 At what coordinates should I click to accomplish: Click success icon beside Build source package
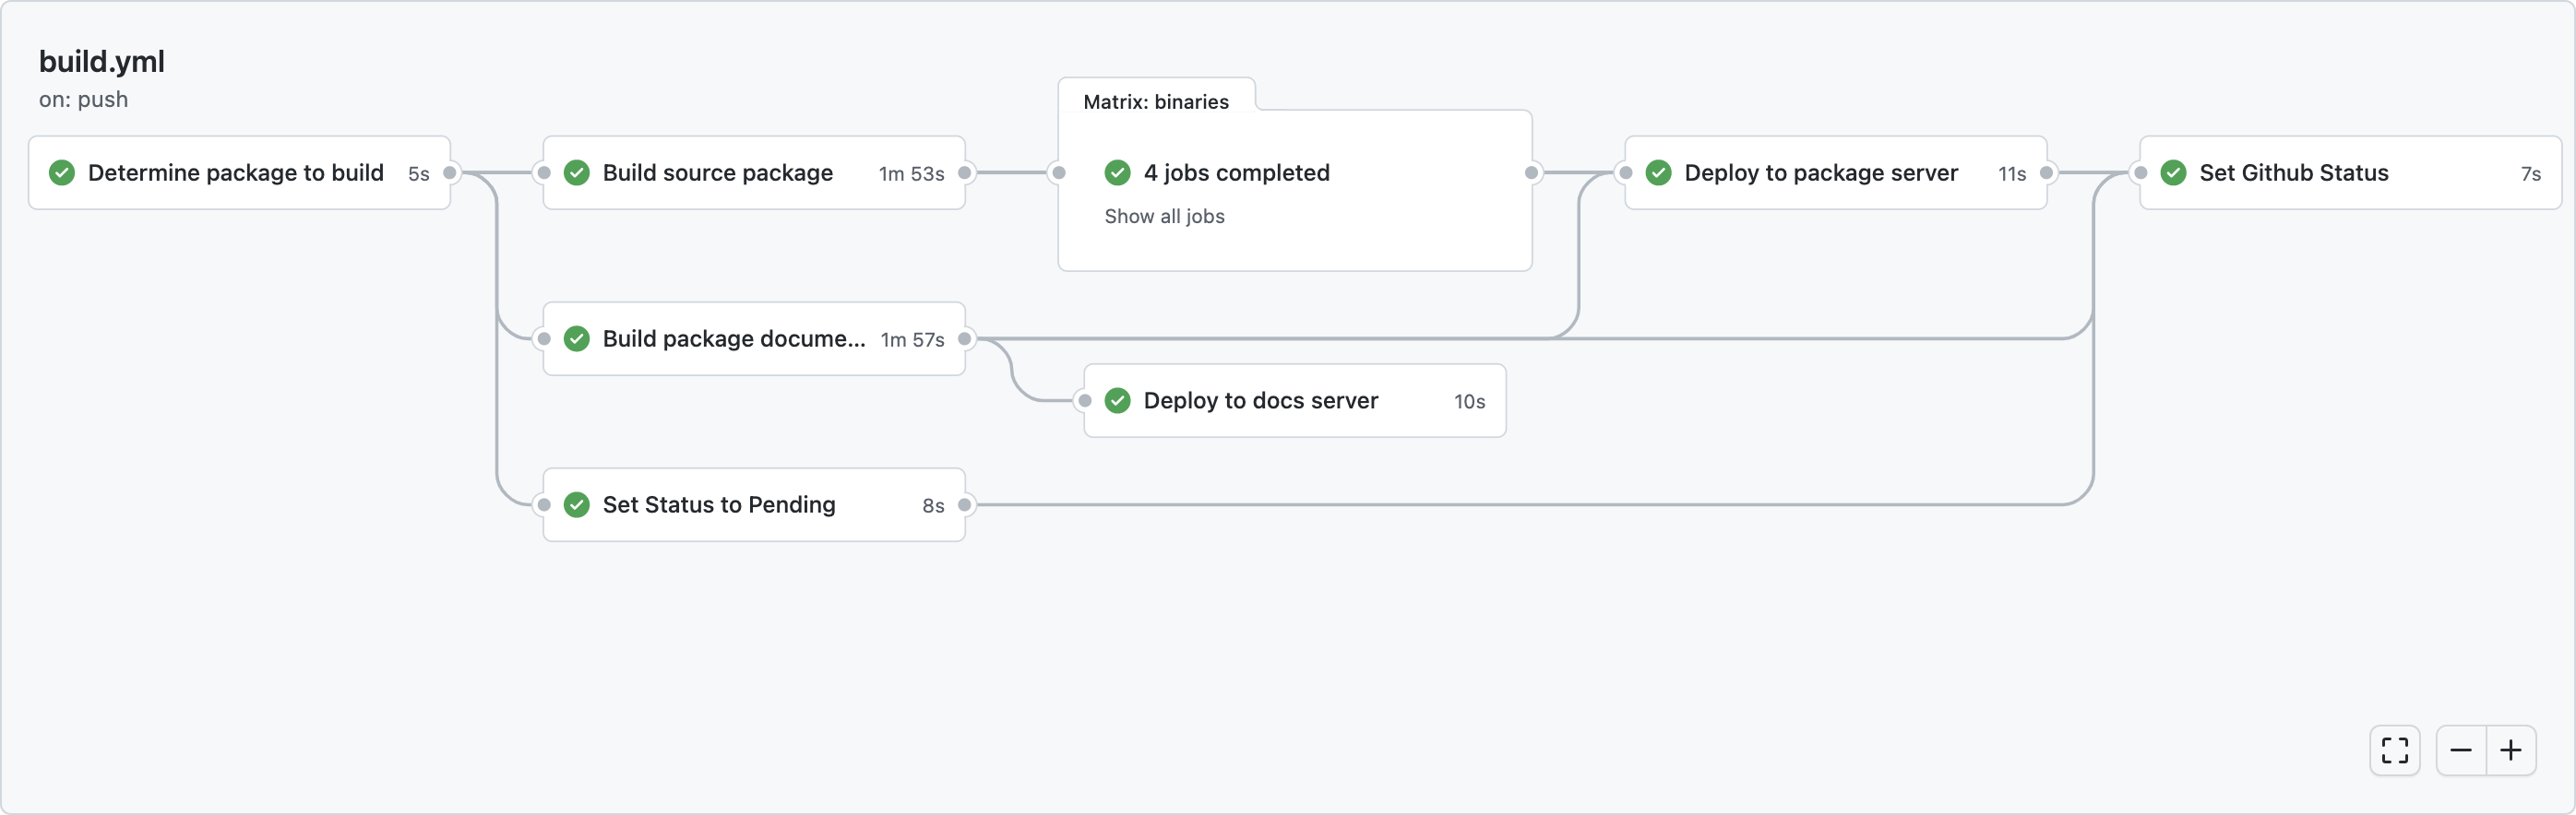[577, 172]
